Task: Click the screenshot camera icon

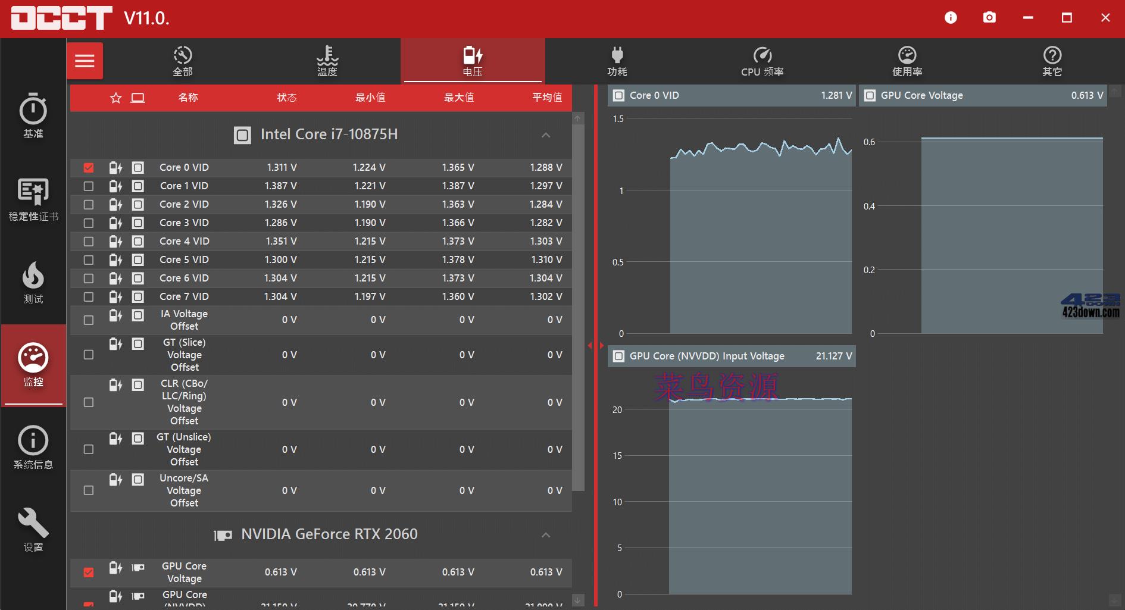Action: pyautogui.click(x=989, y=18)
